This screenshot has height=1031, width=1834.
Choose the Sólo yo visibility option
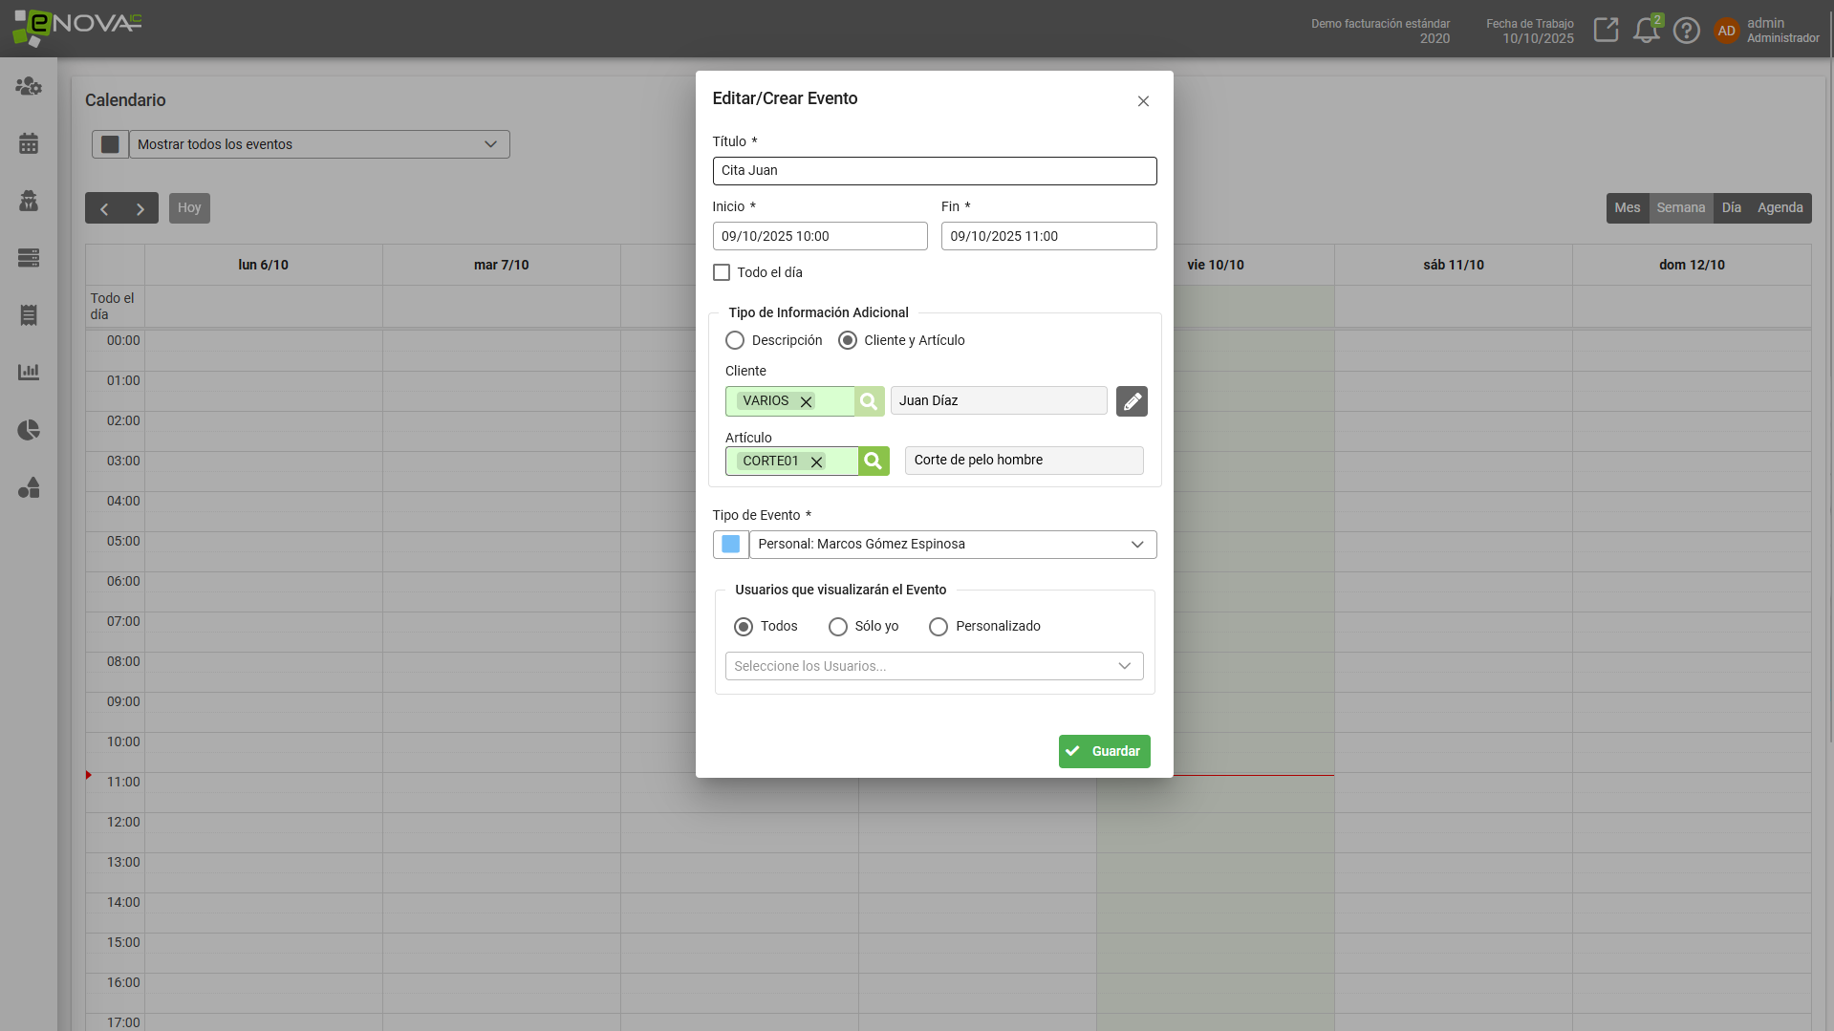point(838,627)
